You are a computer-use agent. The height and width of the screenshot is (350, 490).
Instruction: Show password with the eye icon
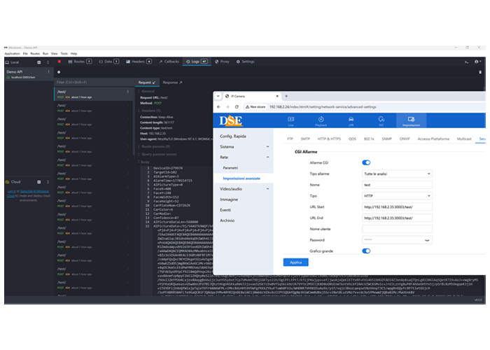pyautogui.click(x=428, y=239)
